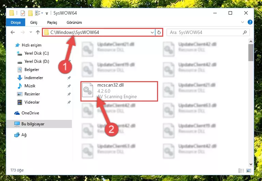262x181 pixels.
Task: Minimize the SysWOW64 window
Action: (x=215, y=13)
